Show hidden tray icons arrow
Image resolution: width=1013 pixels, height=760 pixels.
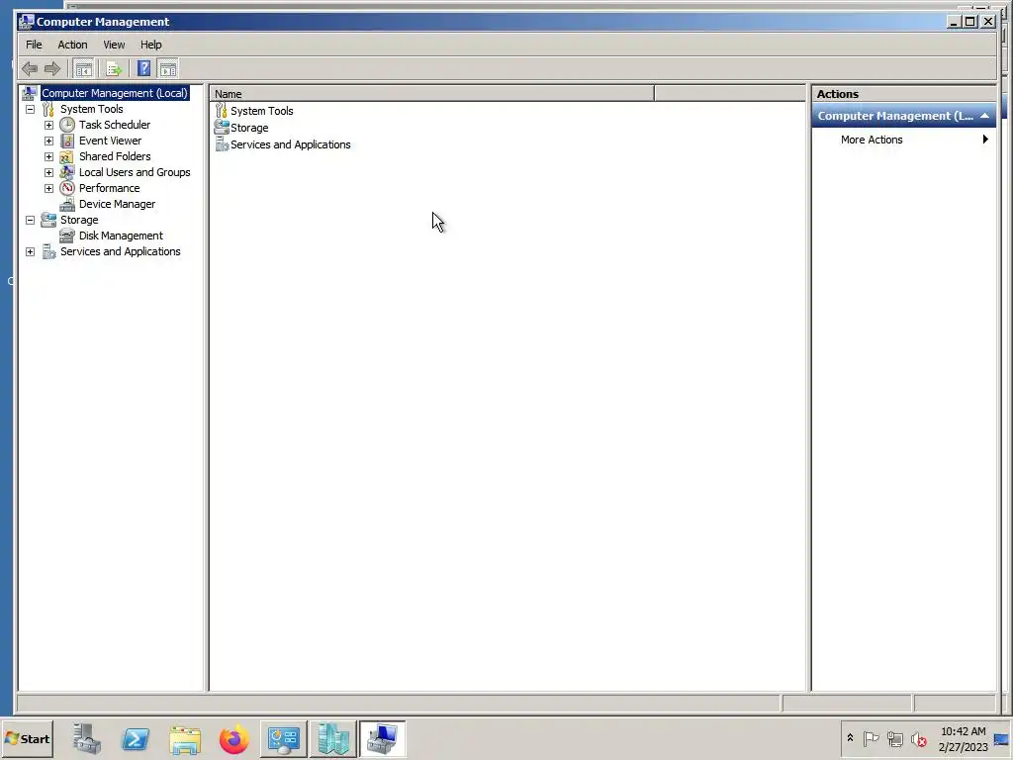coord(850,738)
